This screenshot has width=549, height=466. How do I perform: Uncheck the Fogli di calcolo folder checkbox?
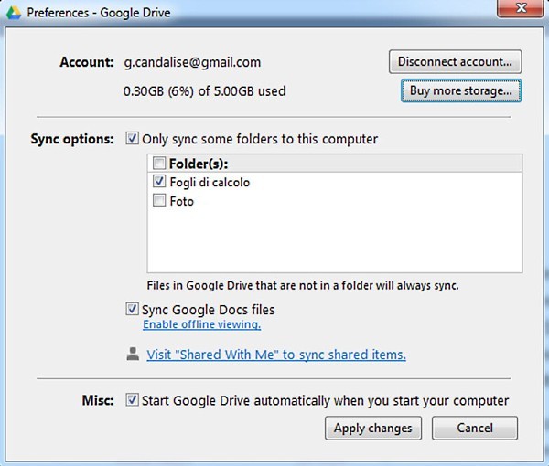(x=160, y=183)
